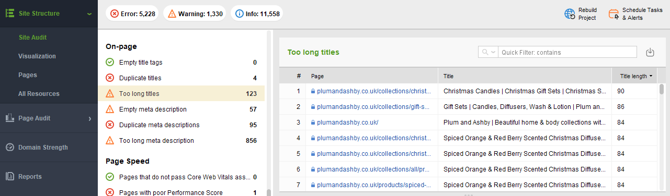Click the Domain Strength gauge icon

[x=9, y=148]
